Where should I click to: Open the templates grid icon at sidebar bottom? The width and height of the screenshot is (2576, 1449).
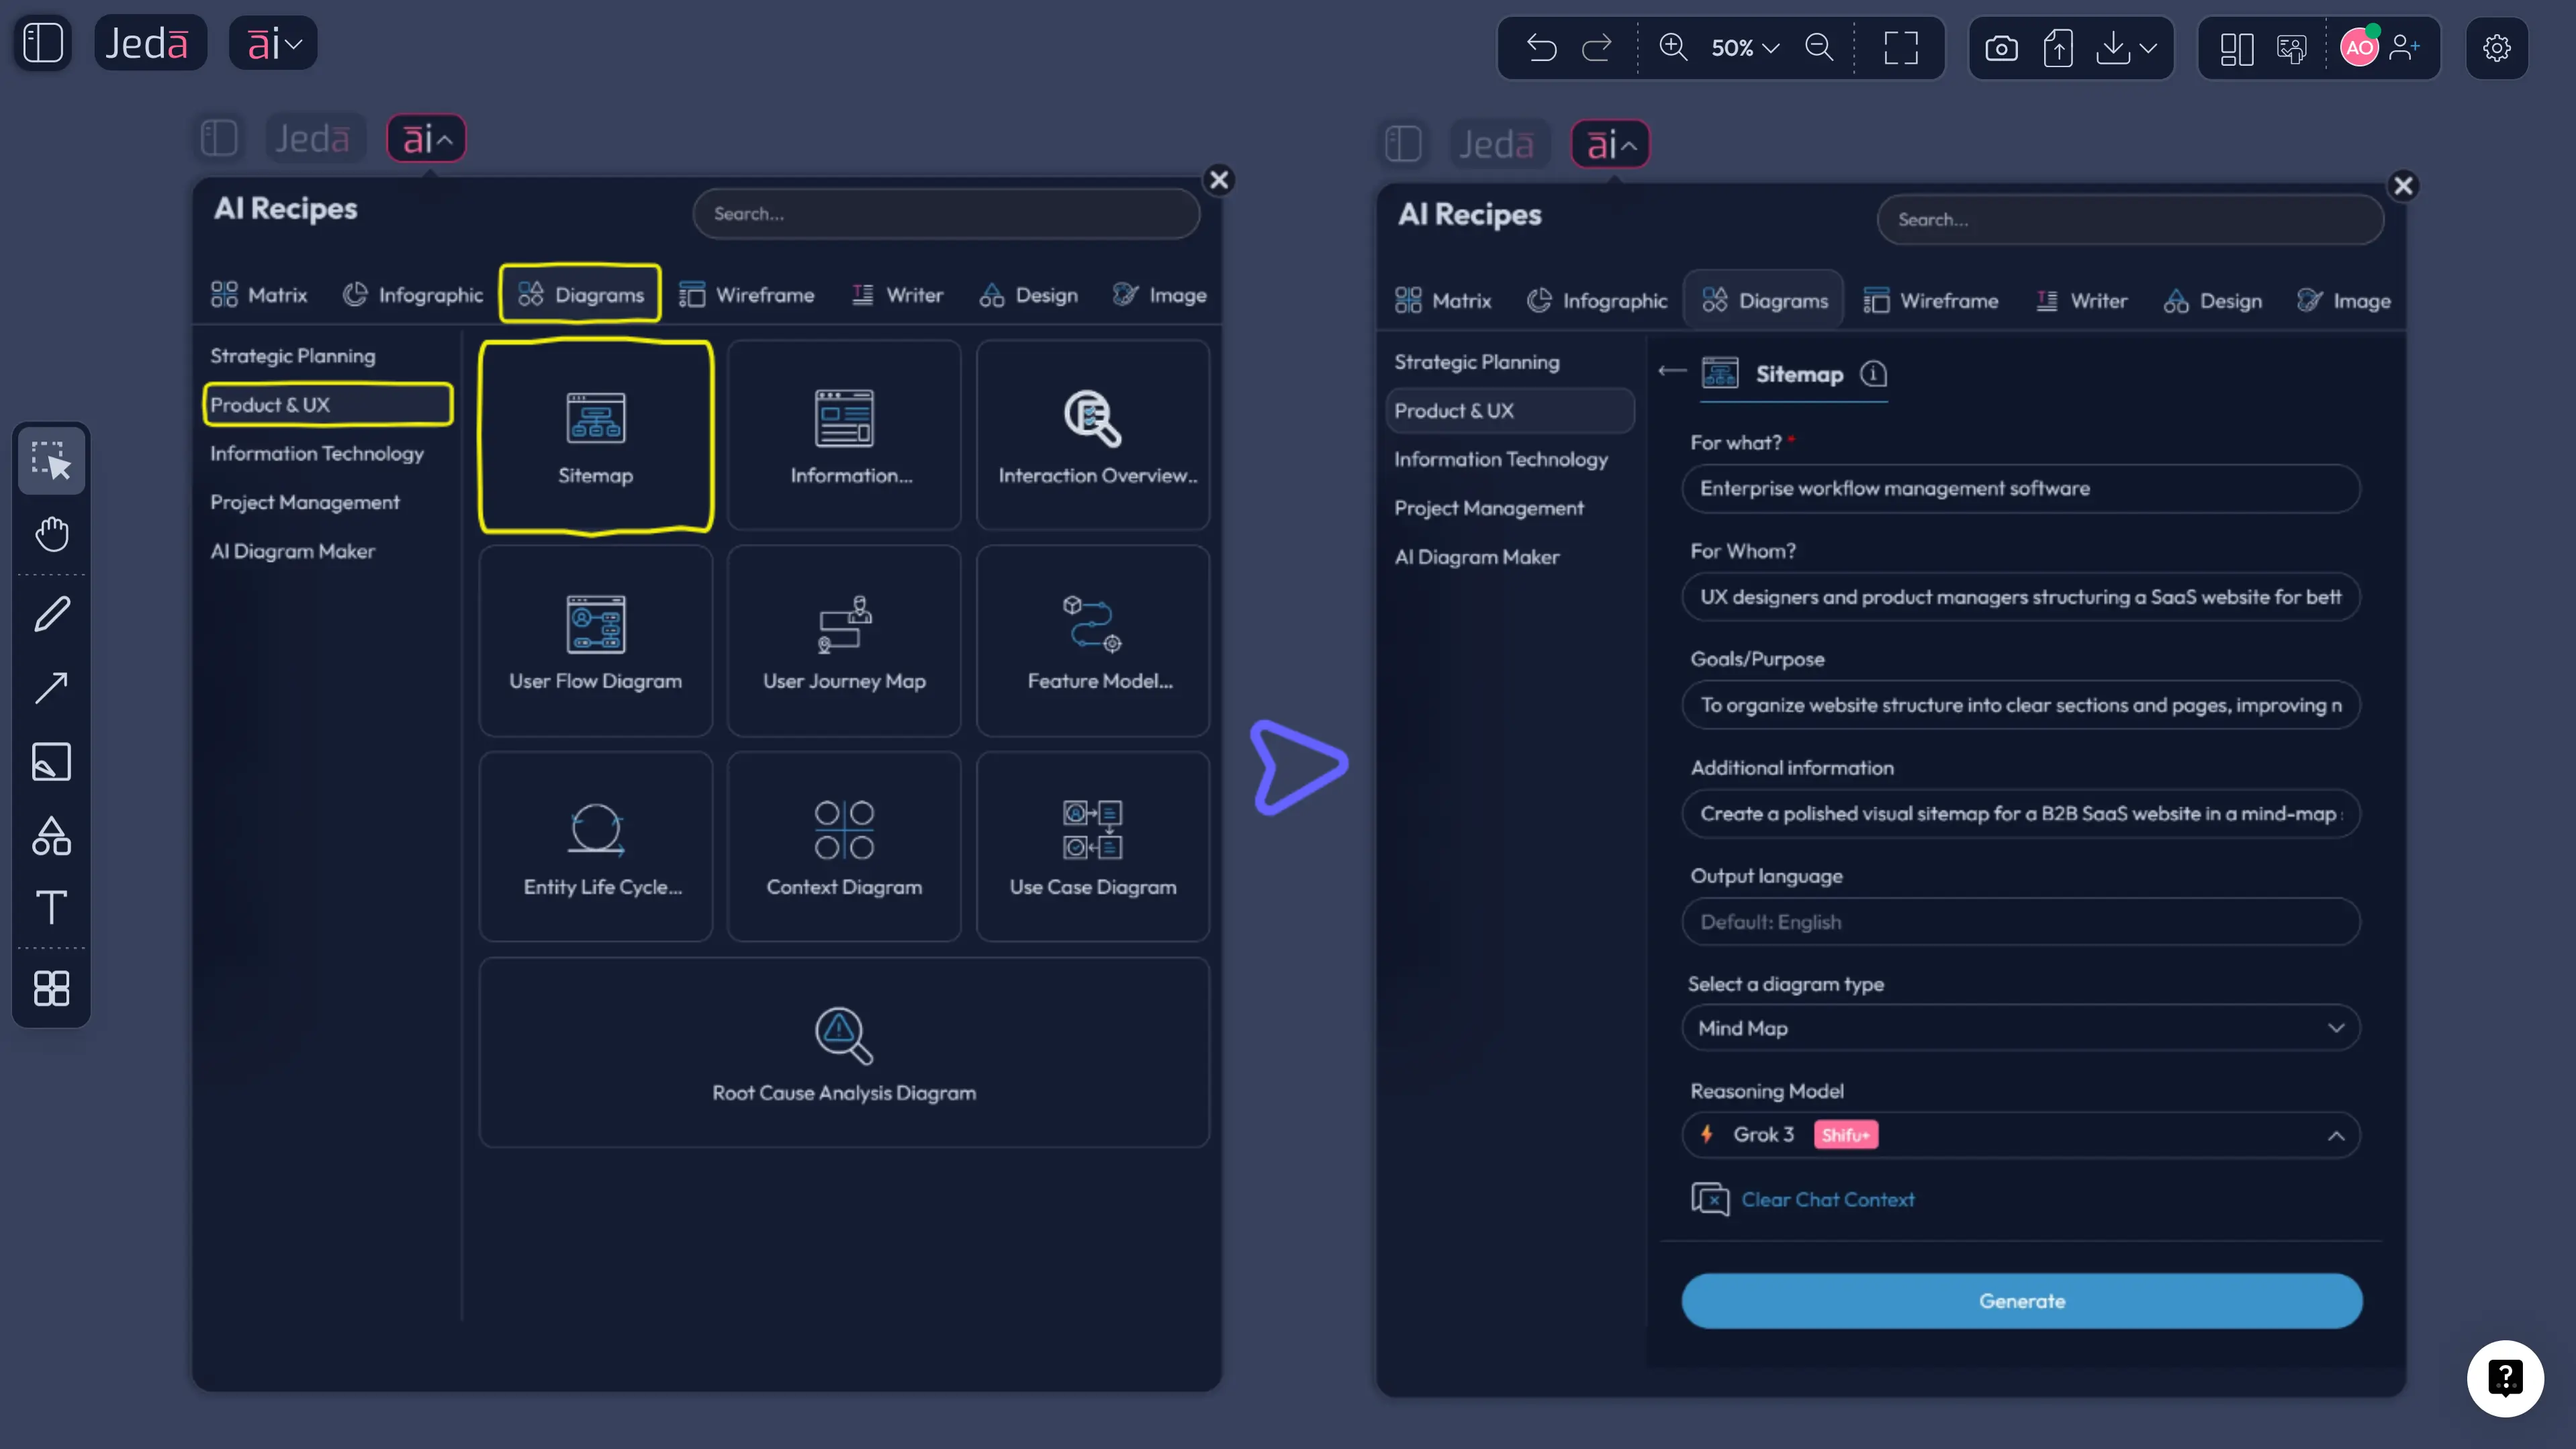51,989
